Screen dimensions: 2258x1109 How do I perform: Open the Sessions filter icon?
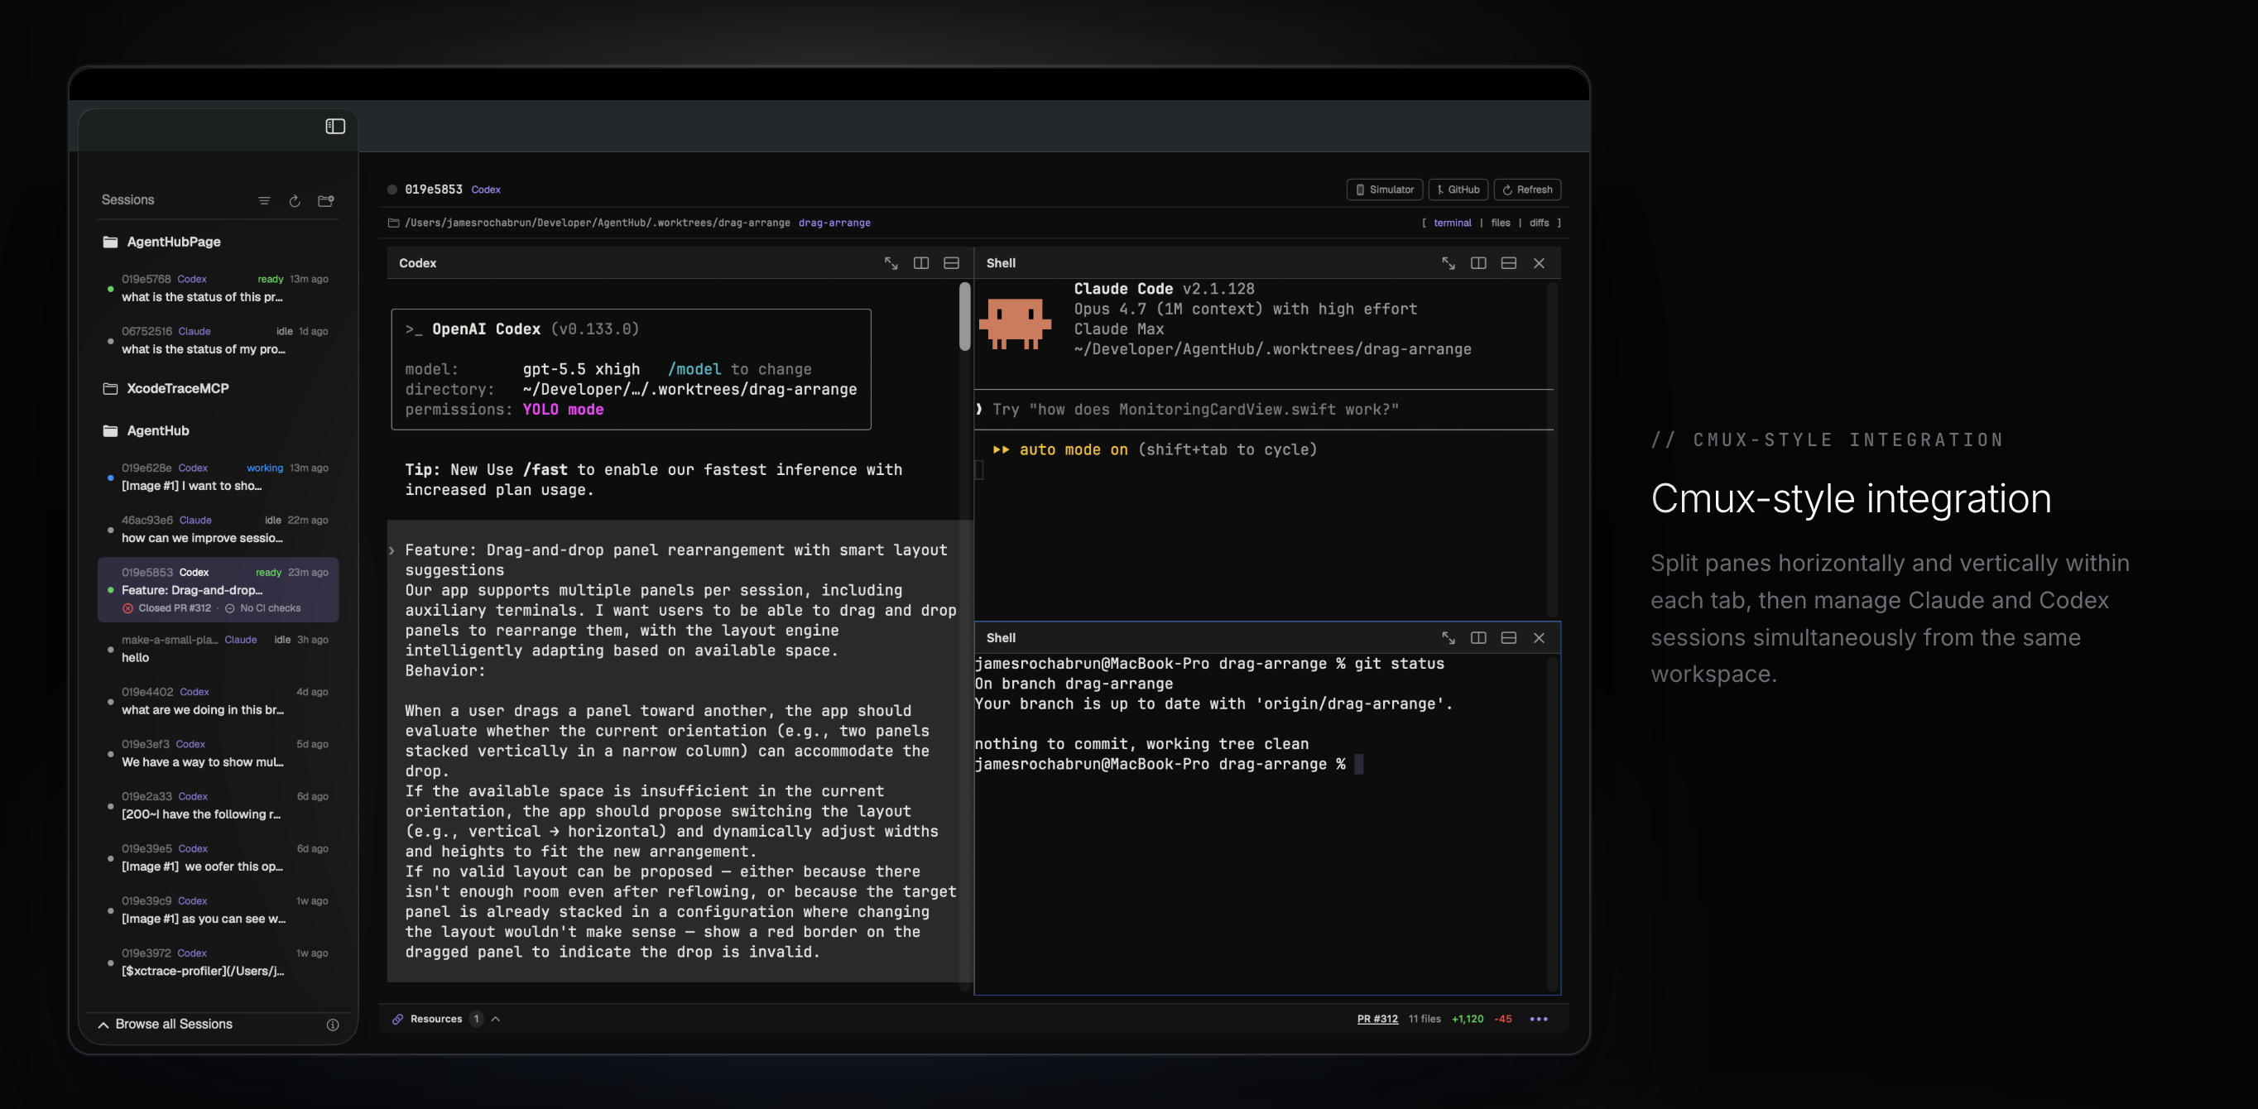(x=264, y=201)
